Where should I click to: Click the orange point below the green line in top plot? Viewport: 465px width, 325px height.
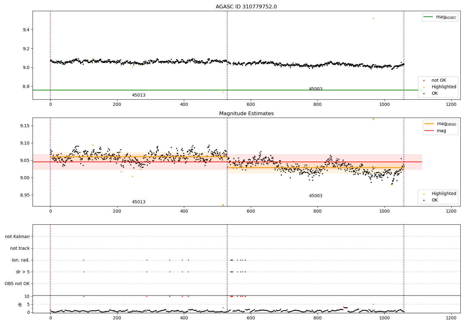(223, 92)
